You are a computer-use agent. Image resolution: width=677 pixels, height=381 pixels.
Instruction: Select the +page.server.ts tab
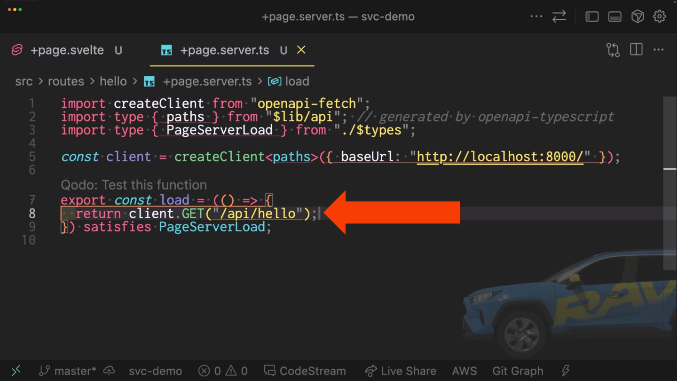click(x=224, y=50)
